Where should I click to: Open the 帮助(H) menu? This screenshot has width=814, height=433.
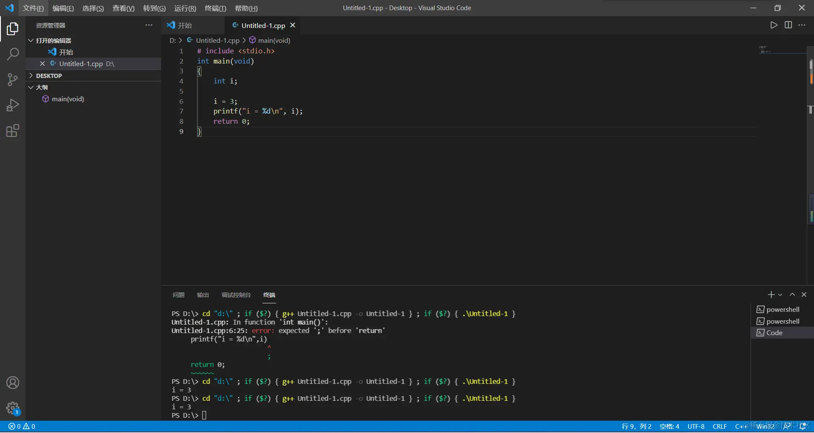(x=246, y=8)
